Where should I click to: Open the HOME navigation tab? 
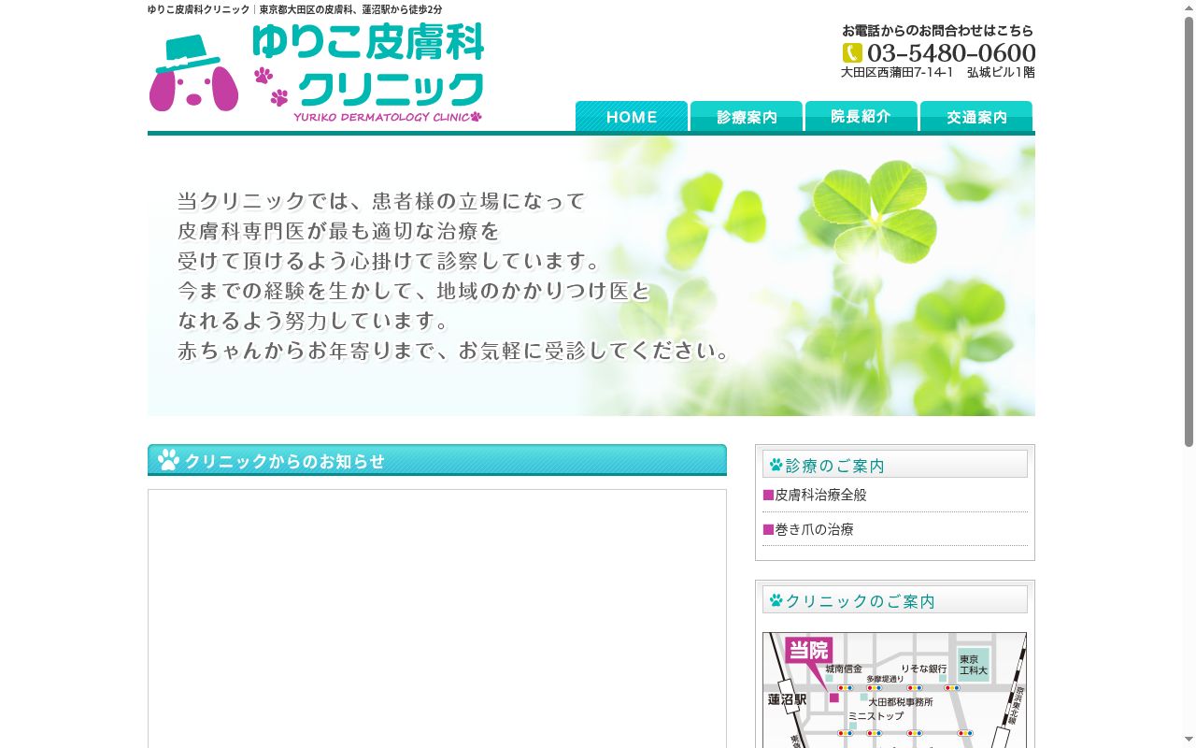pos(632,116)
